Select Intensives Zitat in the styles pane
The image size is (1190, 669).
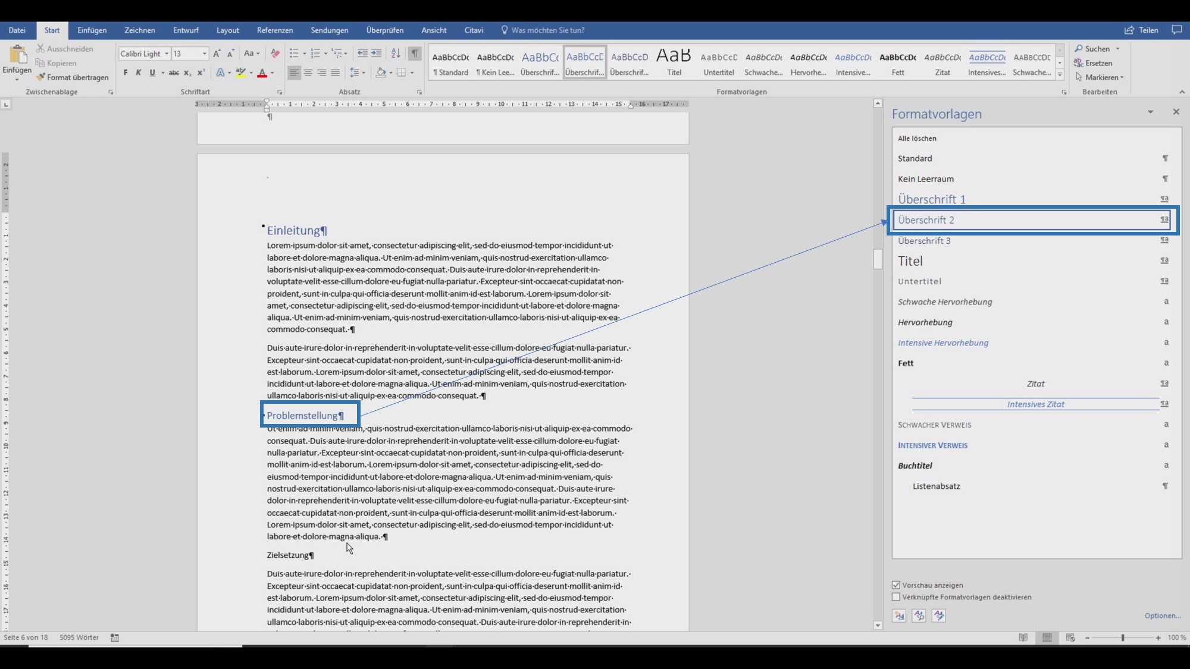pos(1035,404)
